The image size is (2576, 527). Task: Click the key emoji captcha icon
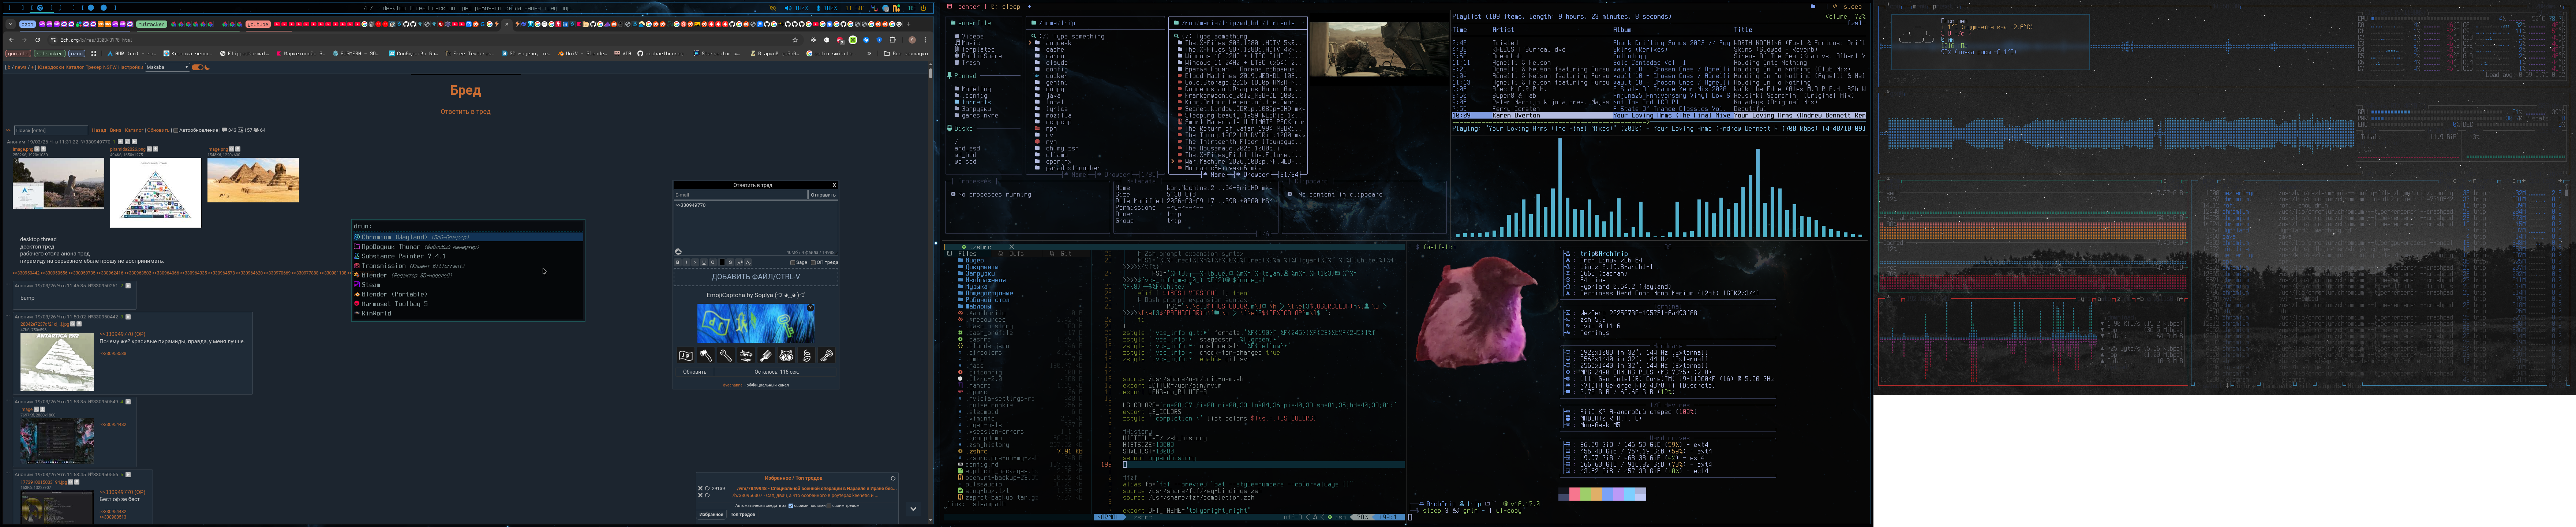[x=827, y=355]
